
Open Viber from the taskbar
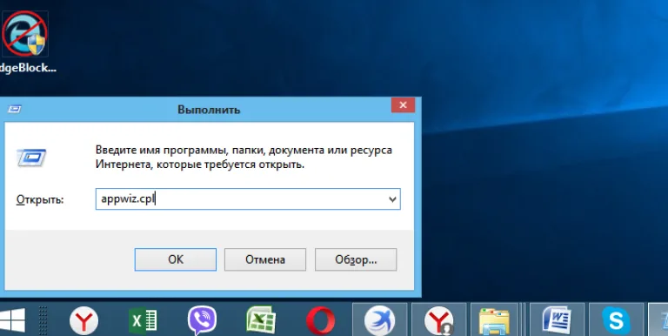[202, 320]
